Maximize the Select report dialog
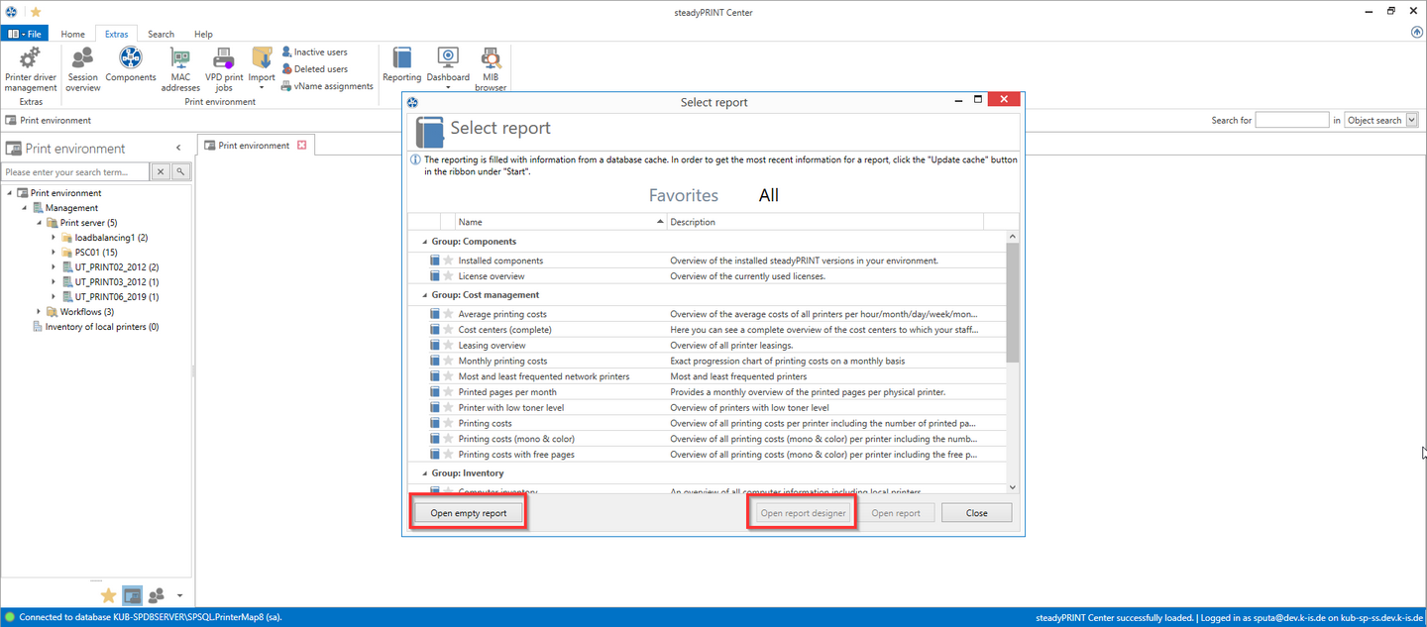 pos(978,100)
